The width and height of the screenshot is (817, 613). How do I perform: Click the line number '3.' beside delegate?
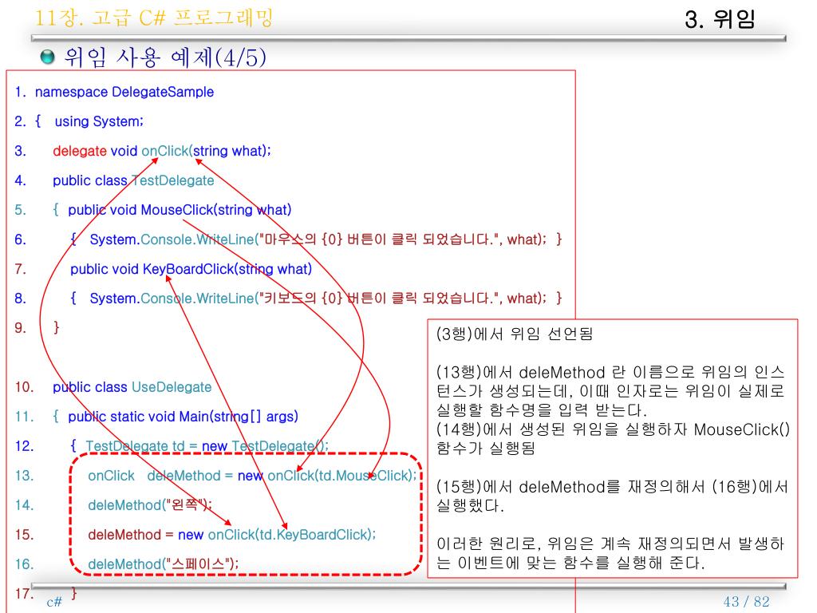pyautogui.click(x=20, y=151)
